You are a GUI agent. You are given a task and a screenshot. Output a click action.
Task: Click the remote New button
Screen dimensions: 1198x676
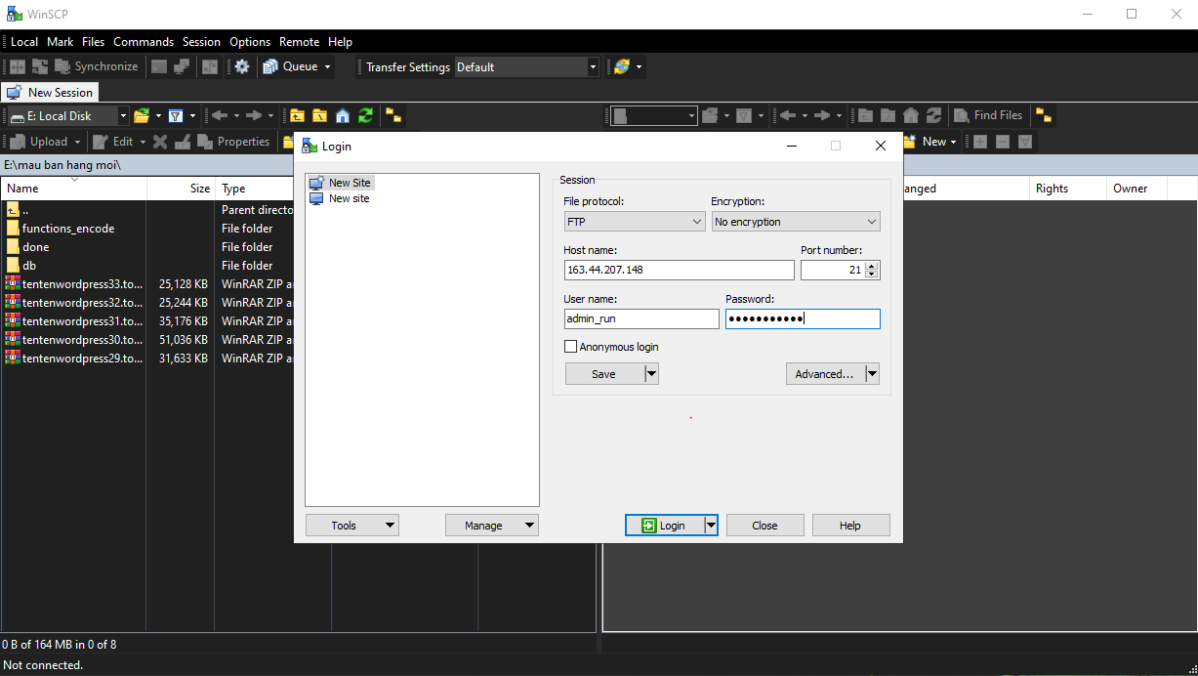pyautogui.click(x=929, y=142)
